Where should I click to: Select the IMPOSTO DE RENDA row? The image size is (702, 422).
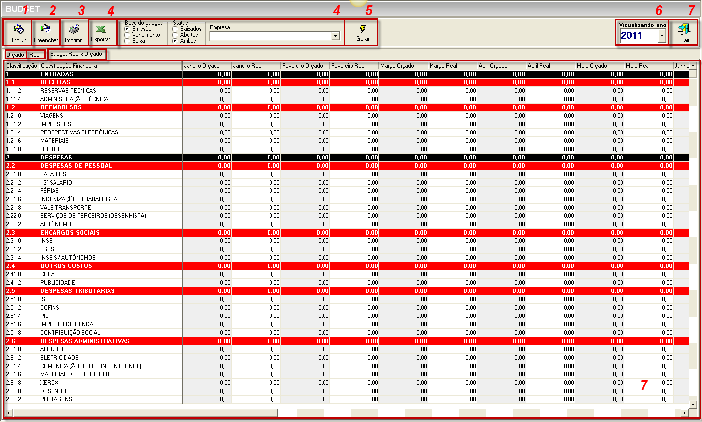pos(347,324)
